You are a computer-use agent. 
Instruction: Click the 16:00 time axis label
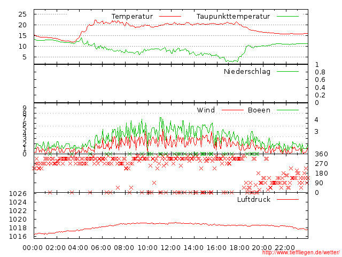tap(216, 247)
